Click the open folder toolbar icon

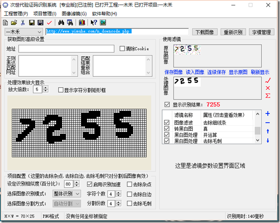14,23
